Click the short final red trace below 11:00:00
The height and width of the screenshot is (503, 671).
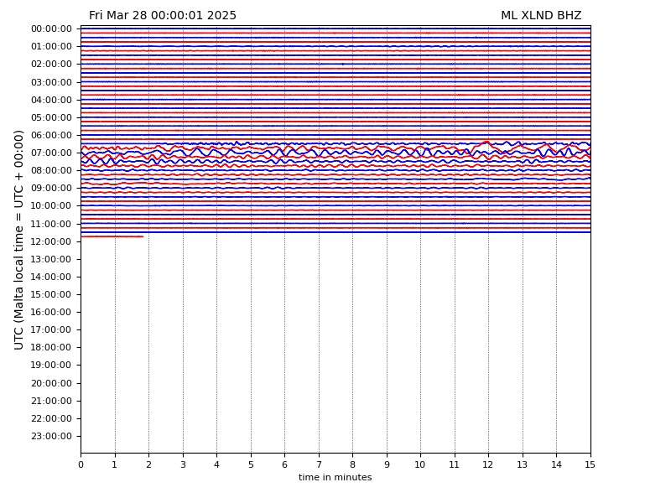coord(112,236)
